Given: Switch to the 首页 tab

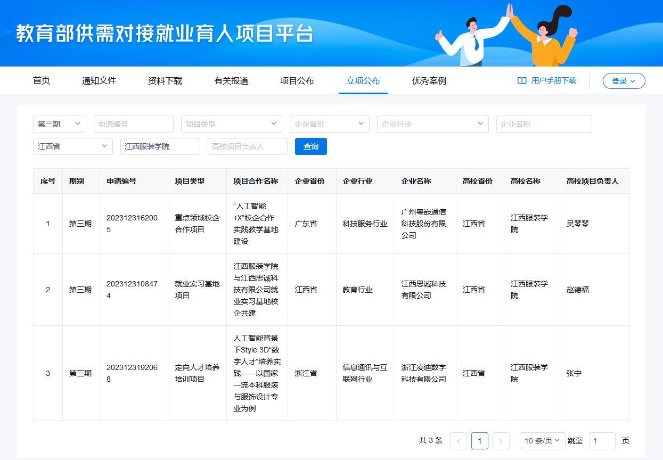Looking at the screenshot, I should 42,81.
